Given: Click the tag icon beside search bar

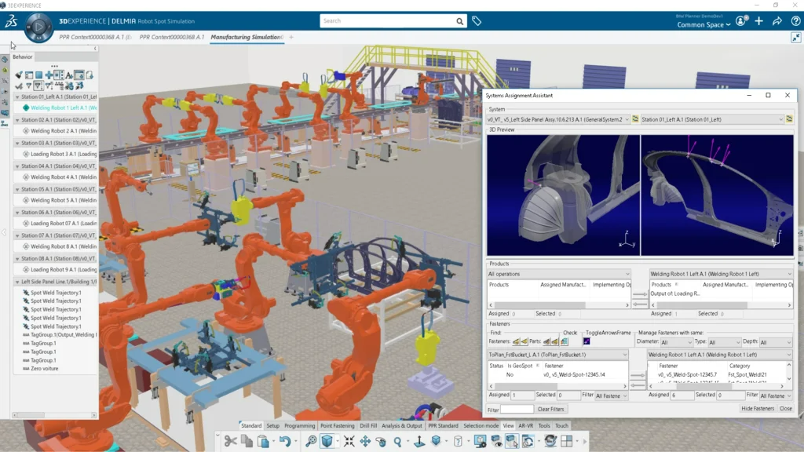Looking at the screenshot, I should click(x=477, y=21).
